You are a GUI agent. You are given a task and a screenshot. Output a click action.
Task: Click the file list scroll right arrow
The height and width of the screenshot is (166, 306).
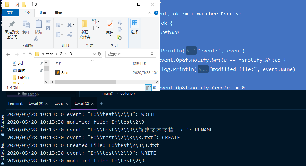click(x=157, y=82)
